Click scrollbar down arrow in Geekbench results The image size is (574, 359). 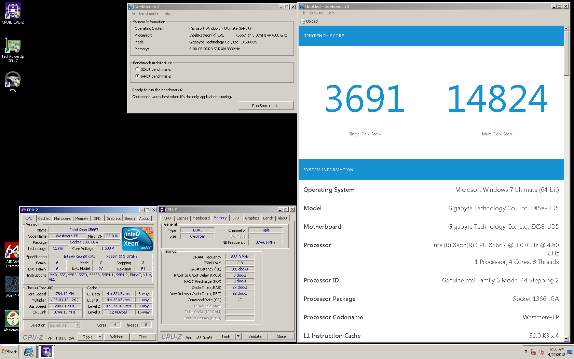[x=566, y=339]
